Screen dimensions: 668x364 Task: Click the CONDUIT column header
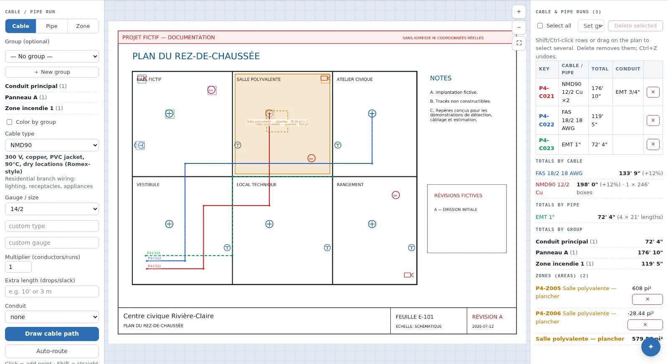coord(628,69)
